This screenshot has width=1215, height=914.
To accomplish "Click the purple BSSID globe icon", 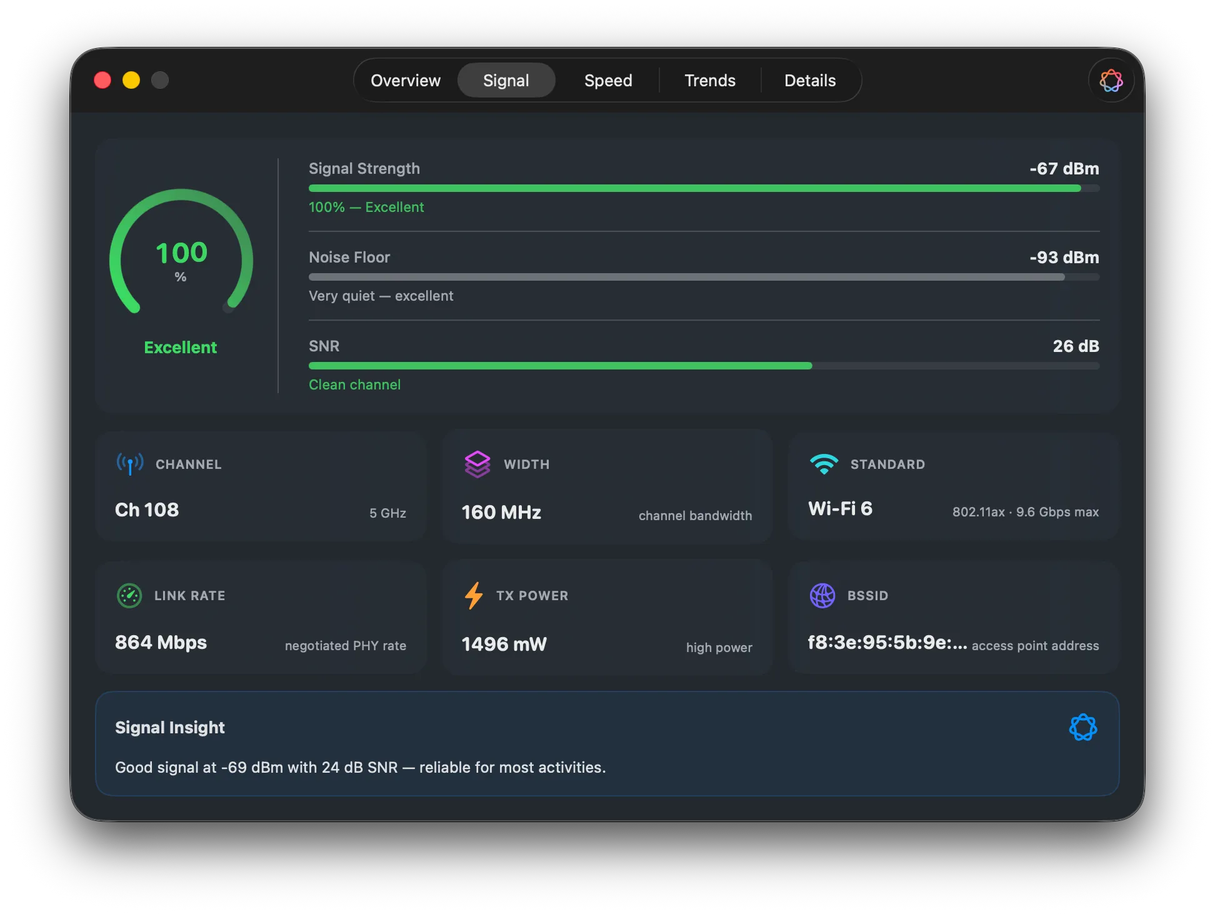I will click(822, 596).
